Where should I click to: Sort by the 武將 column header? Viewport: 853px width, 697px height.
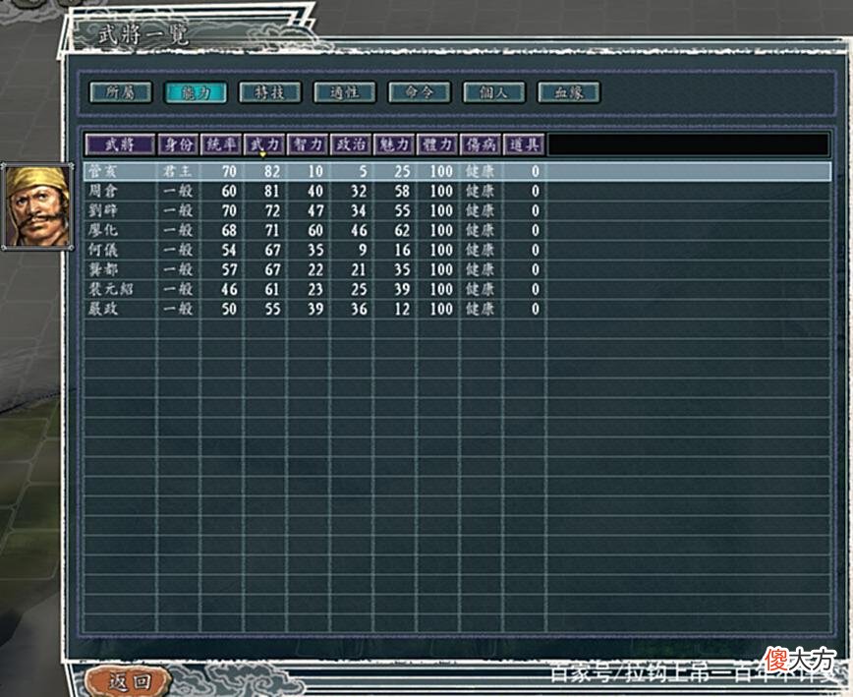point(120,145)
